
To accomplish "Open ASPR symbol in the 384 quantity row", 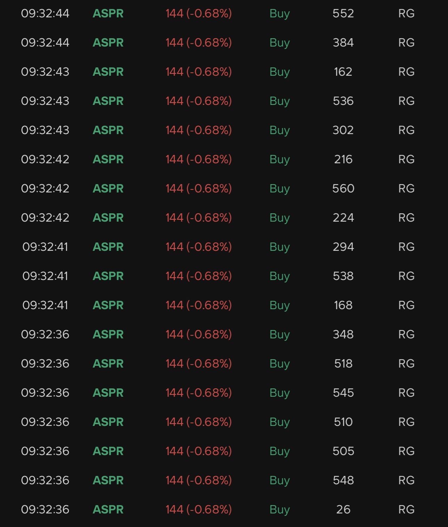I will point(108,43).
